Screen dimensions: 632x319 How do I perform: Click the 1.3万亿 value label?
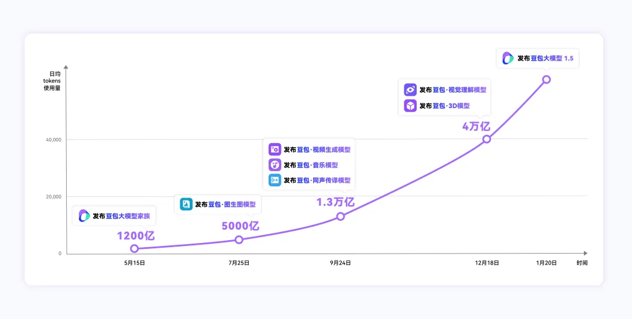(335, 202)
